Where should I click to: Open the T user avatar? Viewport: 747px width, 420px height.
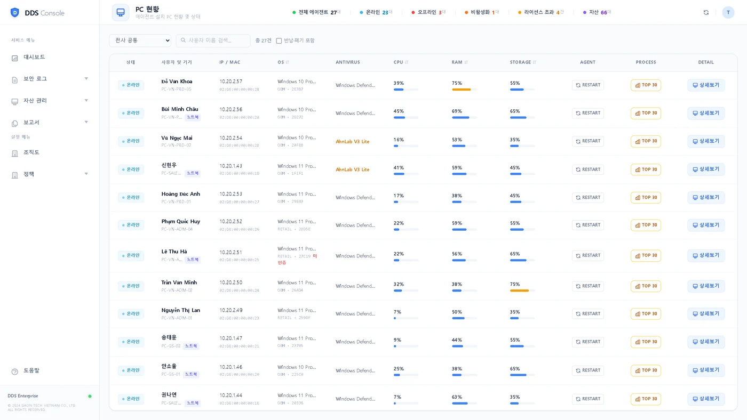pos(728,12)
